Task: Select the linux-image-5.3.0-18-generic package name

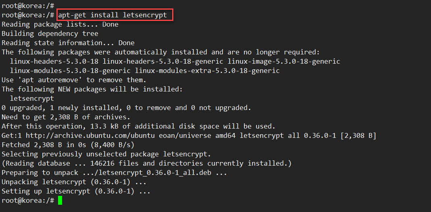Action: click(283, 62)
